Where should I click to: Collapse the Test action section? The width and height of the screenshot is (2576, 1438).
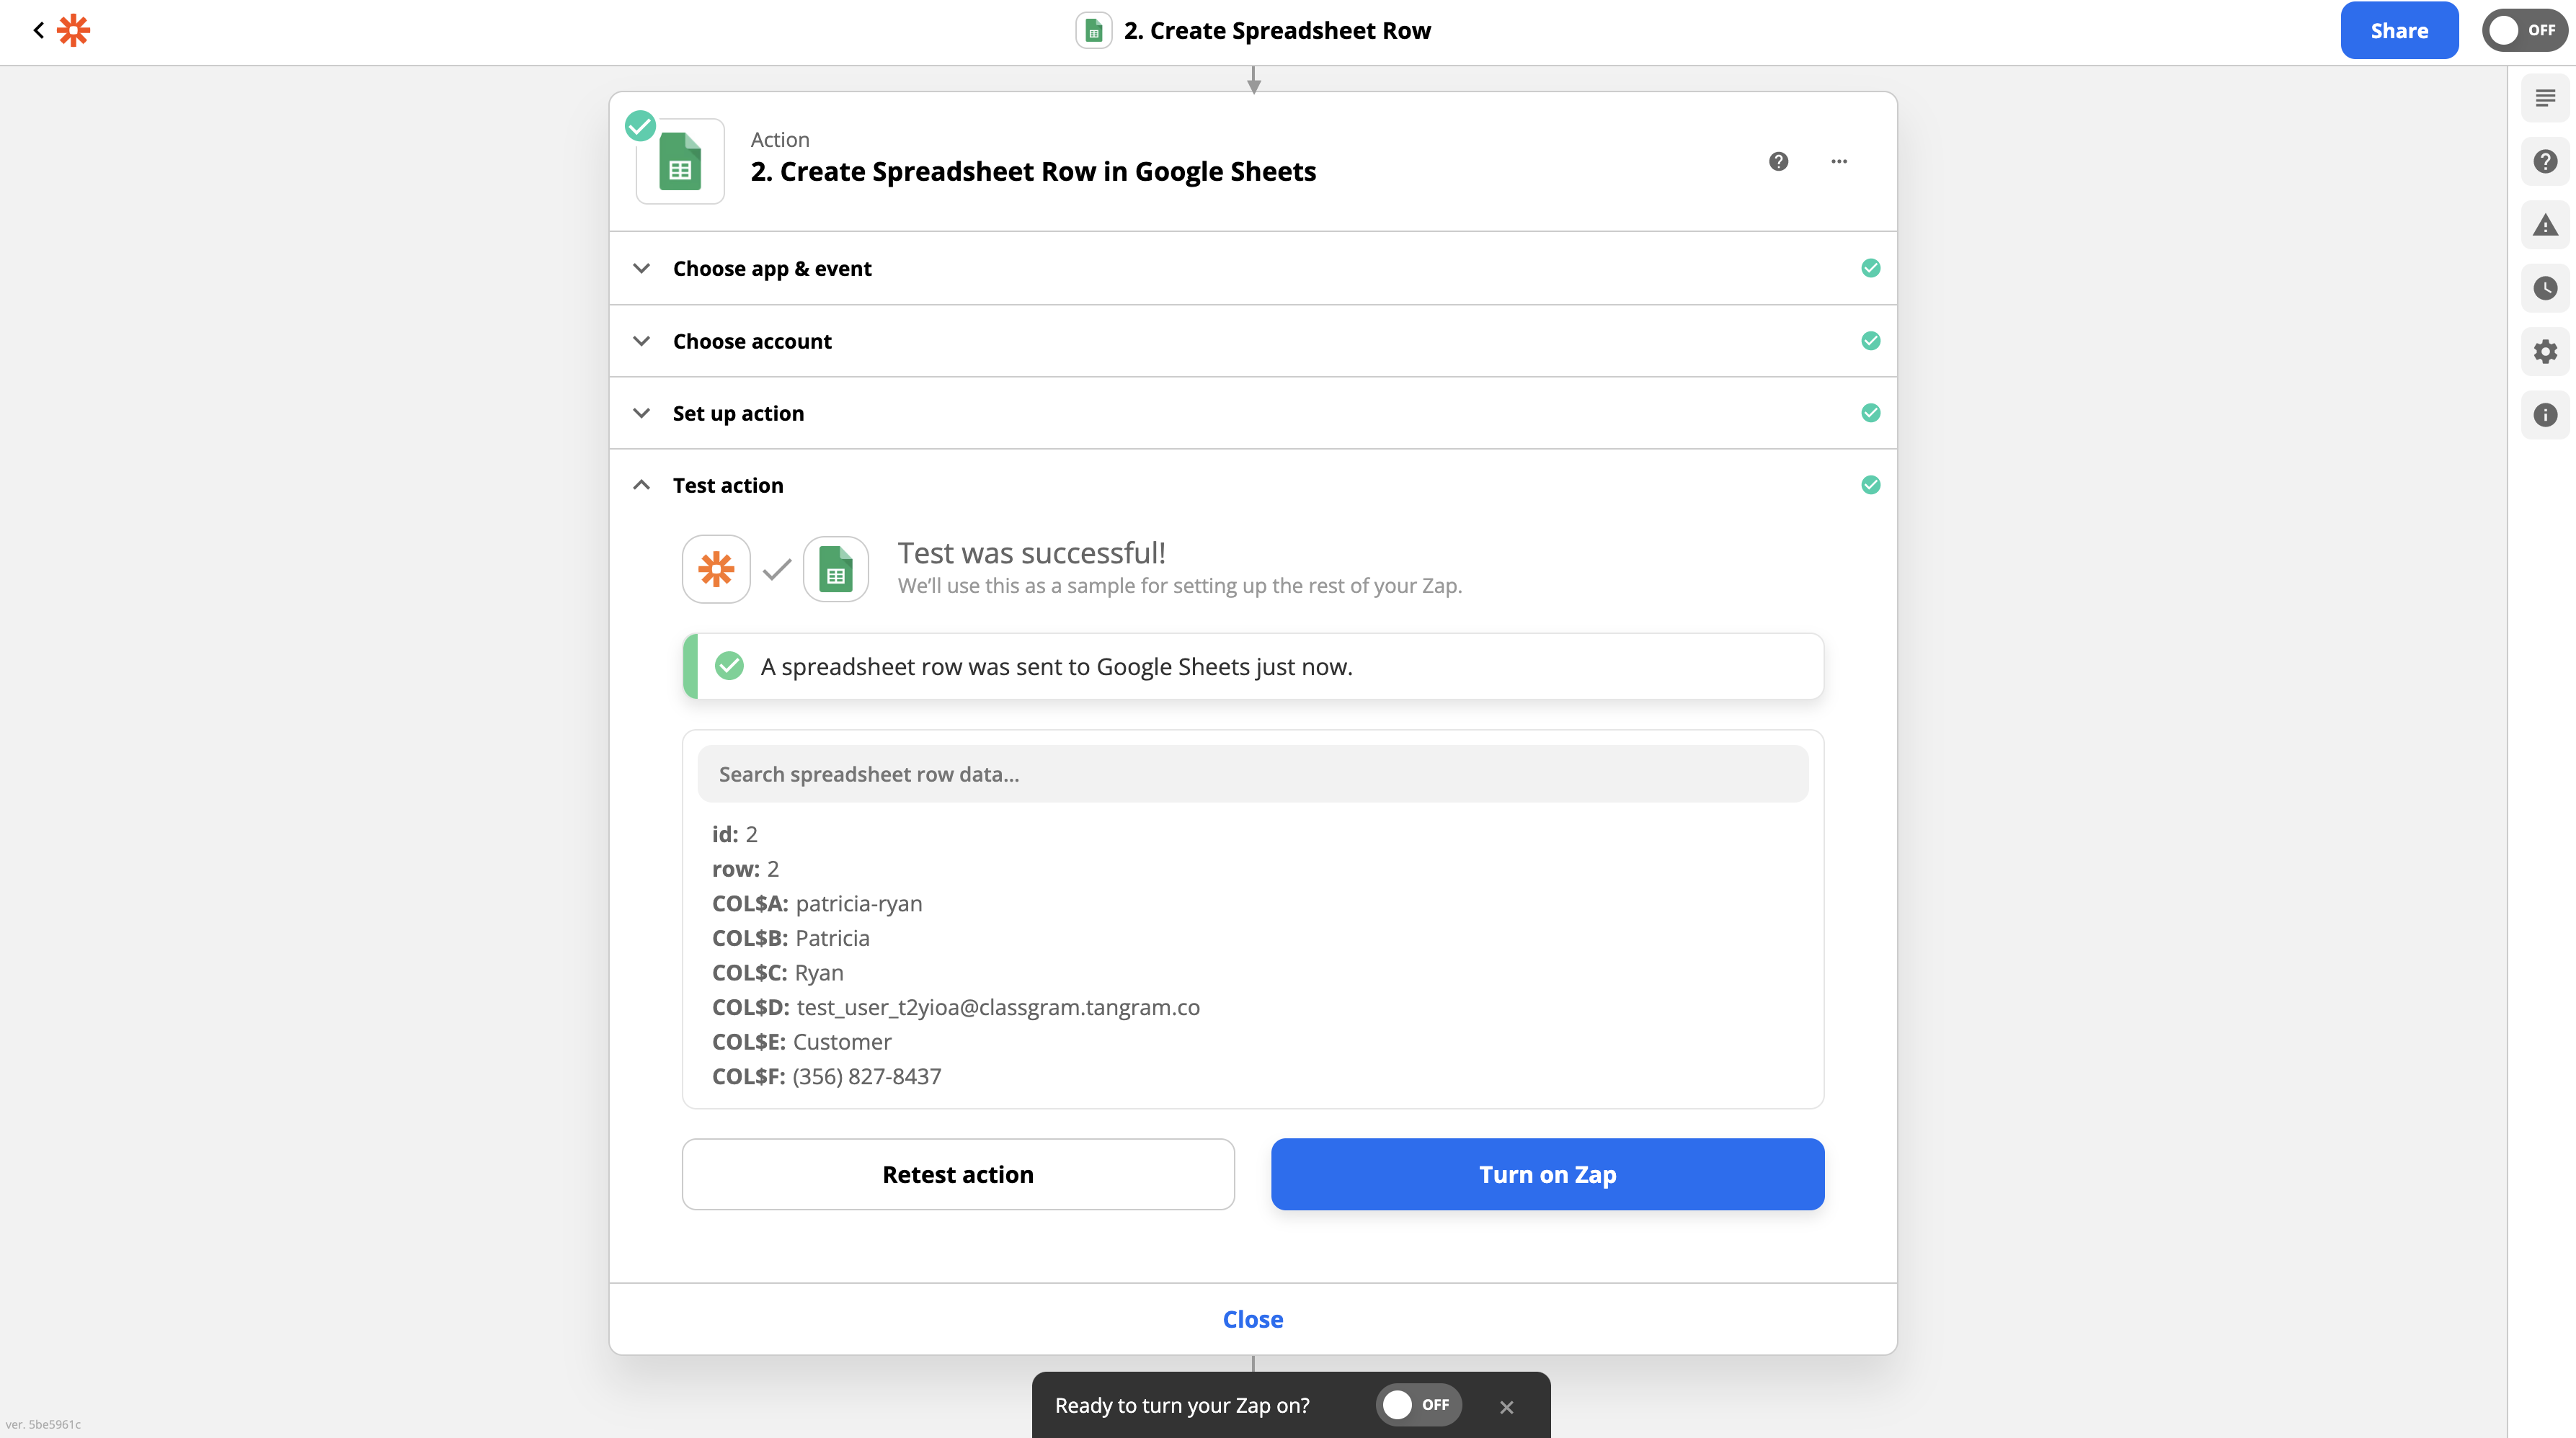[1252, 485]
